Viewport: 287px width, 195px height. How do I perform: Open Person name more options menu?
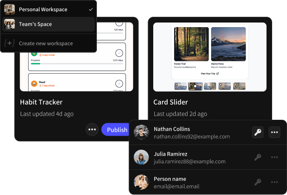(x=274, y=182)
